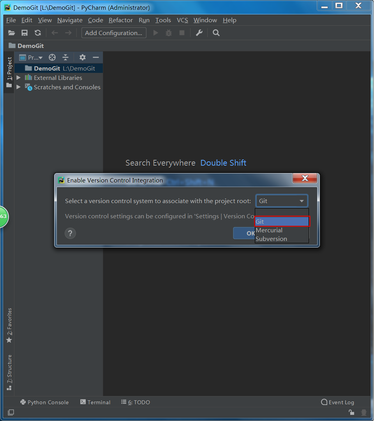The width and height of the screenshot is (374, 421).
Task: Select Mercurial from the dropdown list
Action: tap(282, 230)
